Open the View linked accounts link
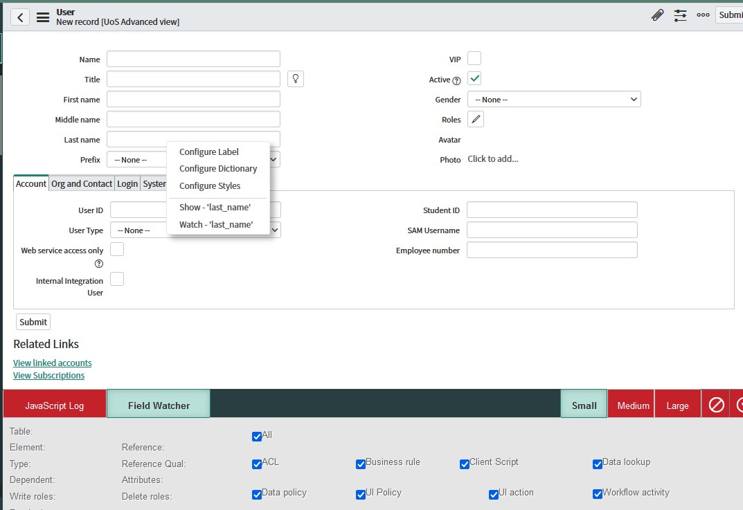The image size is (743, 510). point(52,363)
